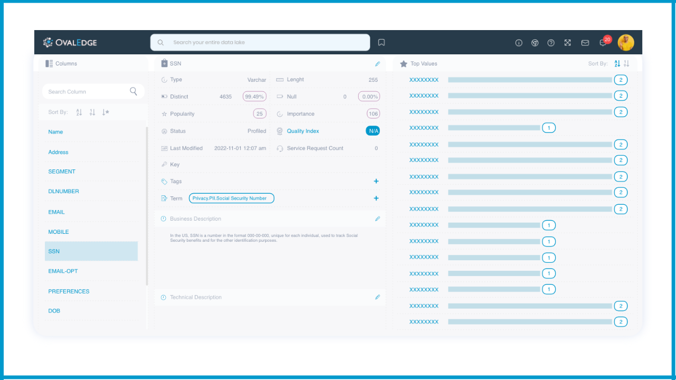The width and height of the screenshot is (676, 380).
Task: Open the Privacy.PII.Social Security Number term
Action: click(x=231, y=198)
